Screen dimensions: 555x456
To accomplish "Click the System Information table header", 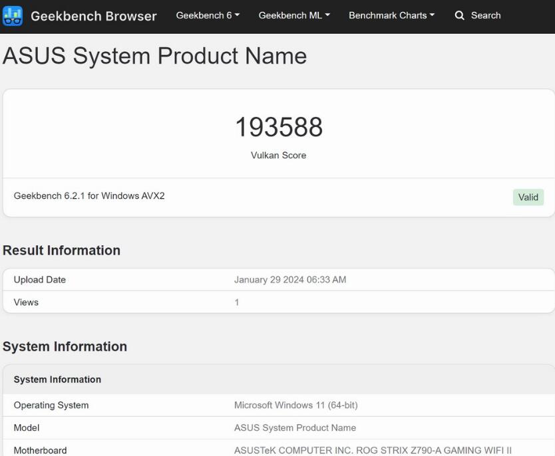I will tap(57, 380).
